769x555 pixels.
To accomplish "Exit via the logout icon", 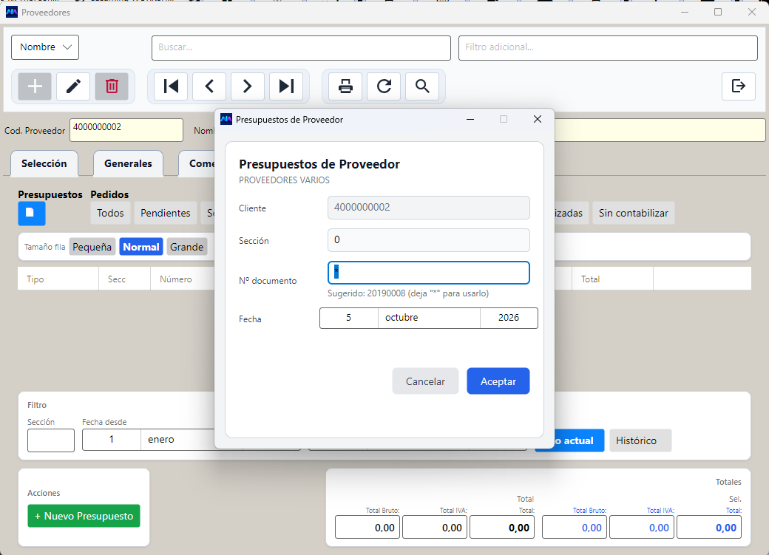I will 739,86.
